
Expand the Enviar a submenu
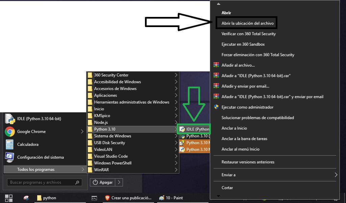pos(275,175)
